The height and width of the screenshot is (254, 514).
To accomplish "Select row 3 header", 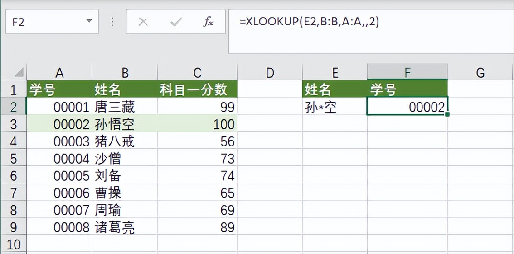I will click(14, 123).
